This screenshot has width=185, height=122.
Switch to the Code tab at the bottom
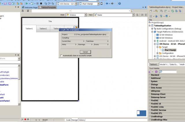tap(68, 120)
